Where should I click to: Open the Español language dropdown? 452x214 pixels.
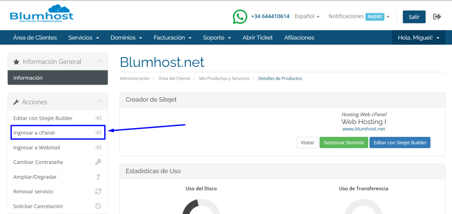pyautogui.click(x=307, y=17)
